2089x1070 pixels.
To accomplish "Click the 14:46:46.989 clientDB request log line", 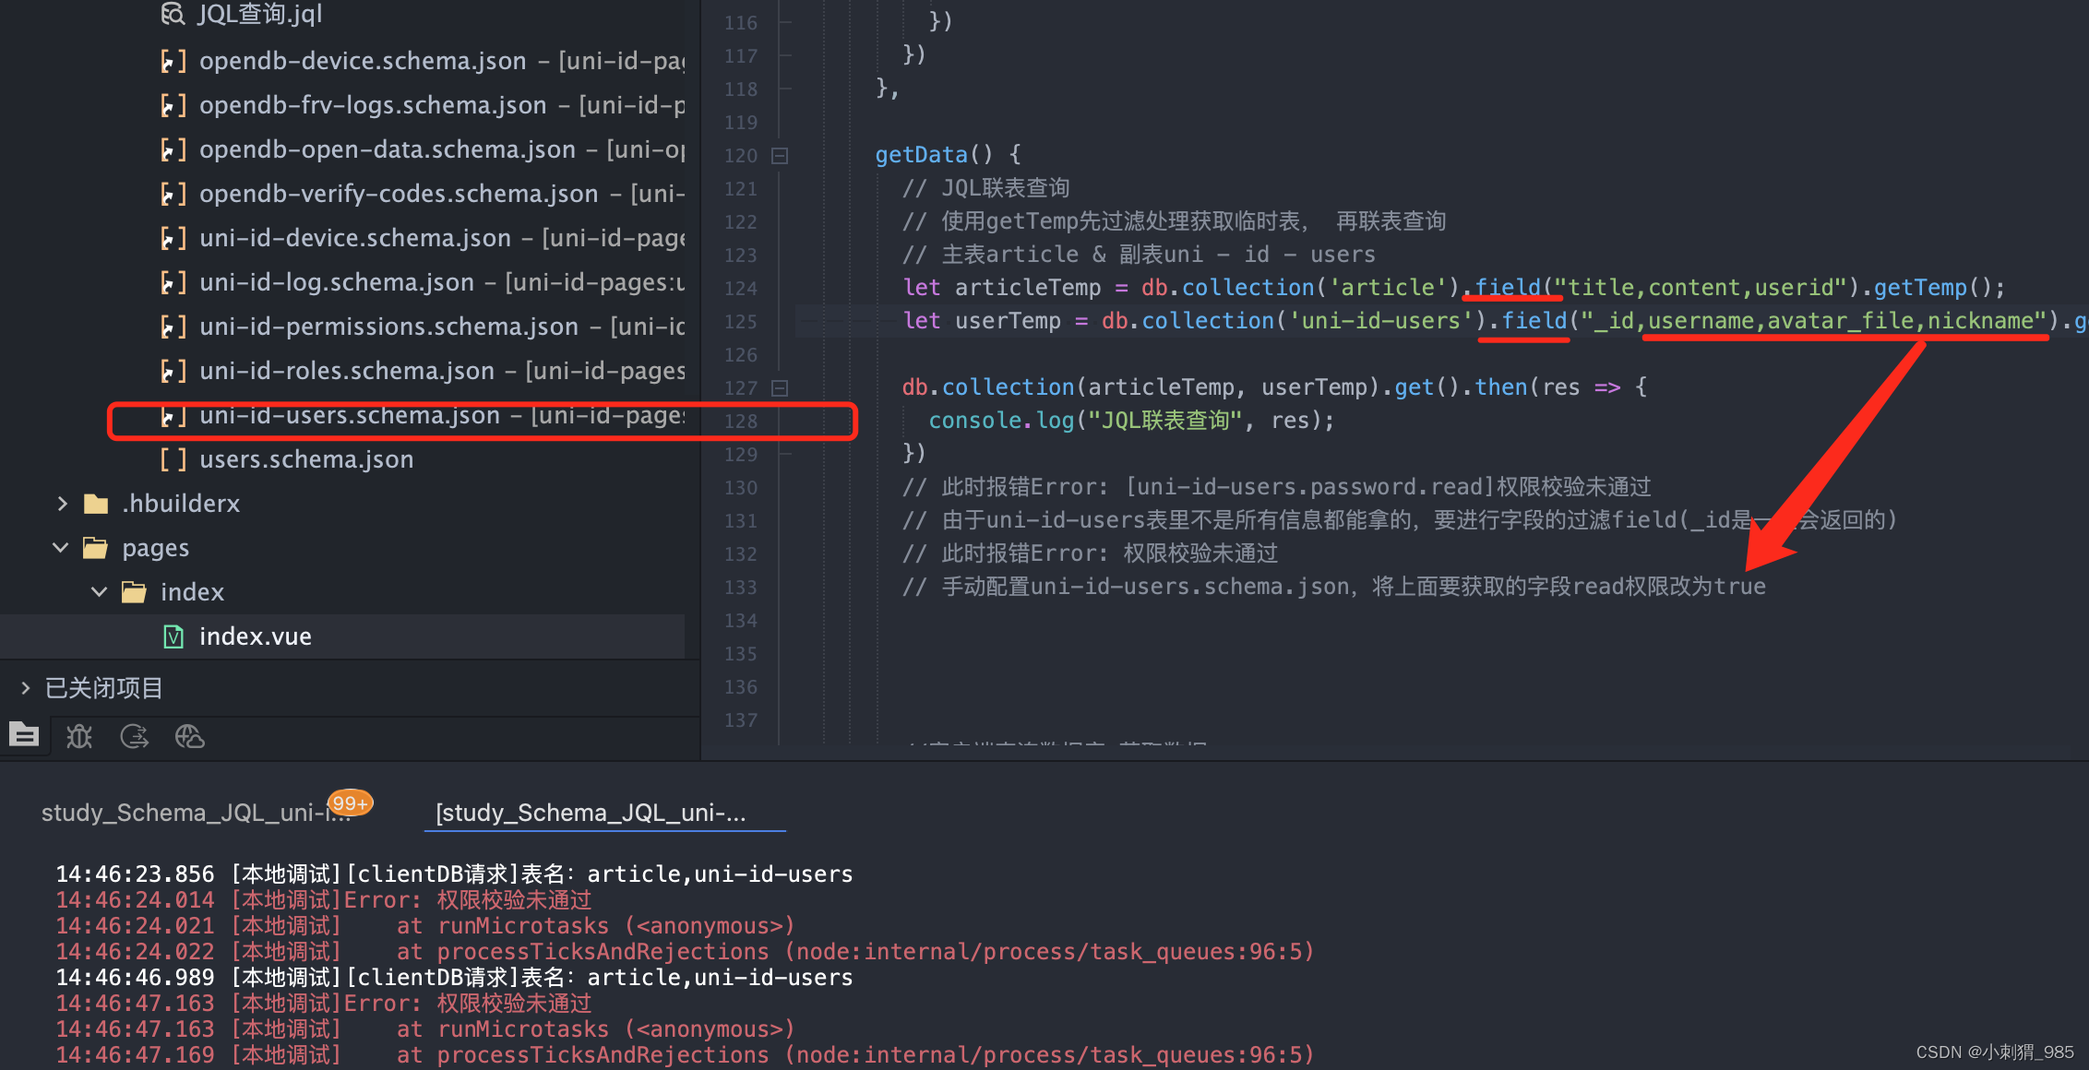I will (x=454, y=978).
